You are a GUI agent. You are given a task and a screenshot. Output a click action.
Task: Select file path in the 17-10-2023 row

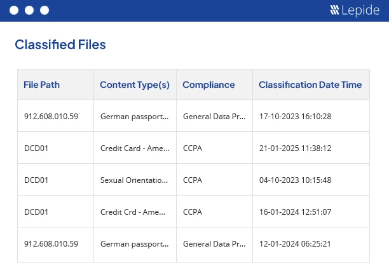coord(51,117)
